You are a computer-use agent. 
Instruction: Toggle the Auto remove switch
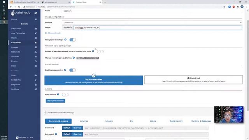click(65, 94)
